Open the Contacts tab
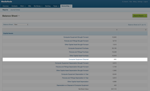The width and height of the screenshot is (150, 91). (14, 6)
